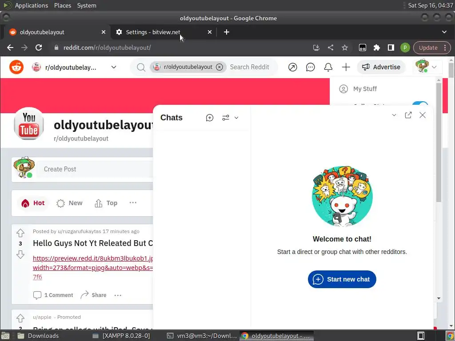Viewport: 455px width, 341px height.
Task: Open u/ruzgarufukaytas profile link
Action: click(79, 231)
